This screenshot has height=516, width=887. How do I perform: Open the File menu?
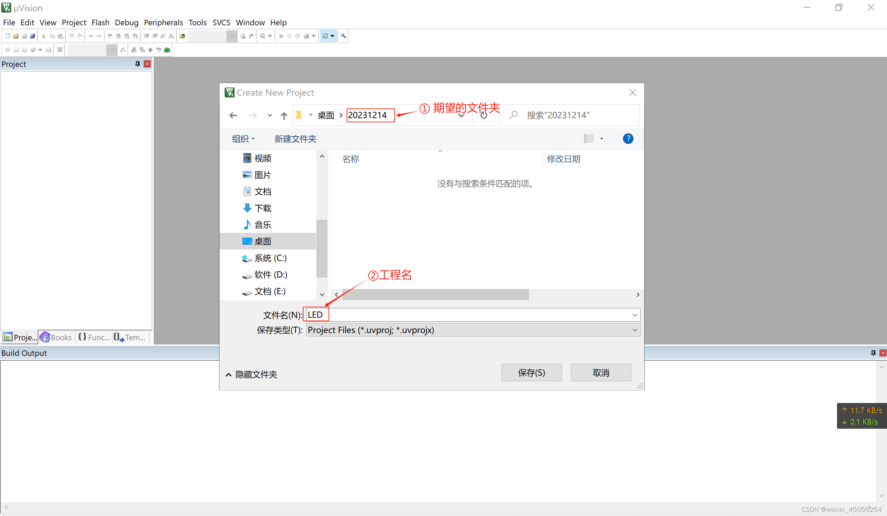9,23
